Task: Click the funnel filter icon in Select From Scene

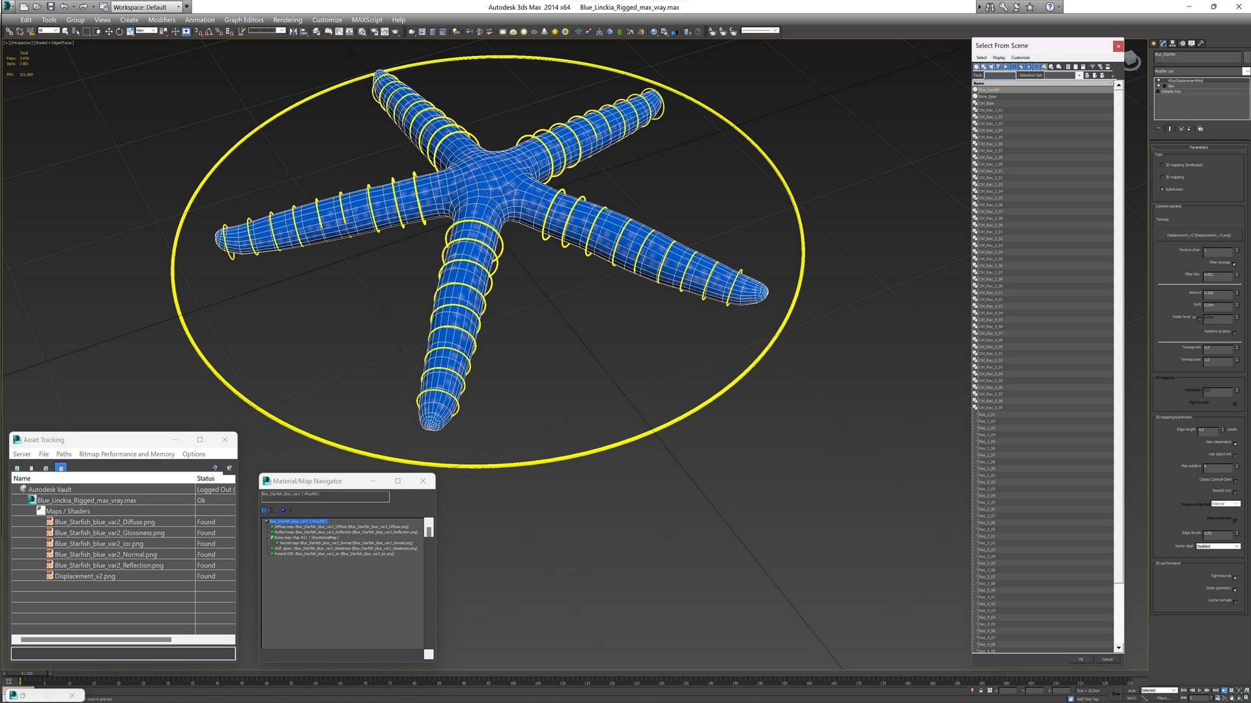Action: (x=1093, y=66)
